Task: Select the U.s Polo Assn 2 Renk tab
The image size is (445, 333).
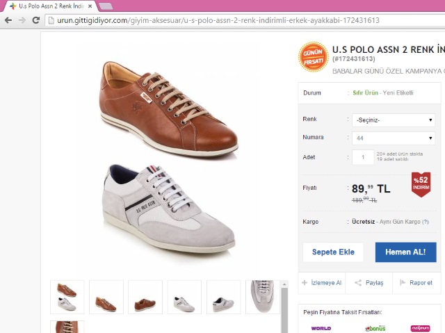Action: (51, 6)
